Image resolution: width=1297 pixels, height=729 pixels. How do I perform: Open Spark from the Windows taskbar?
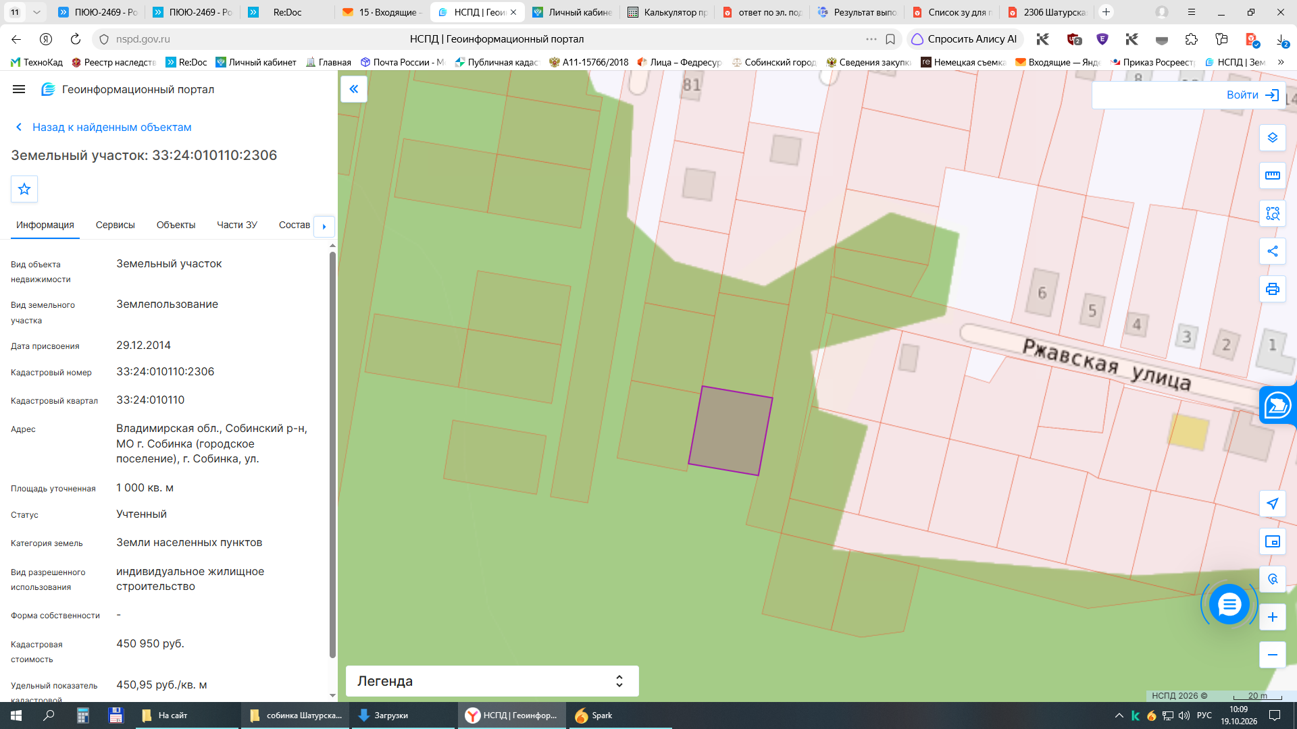(x=594, y=715)
